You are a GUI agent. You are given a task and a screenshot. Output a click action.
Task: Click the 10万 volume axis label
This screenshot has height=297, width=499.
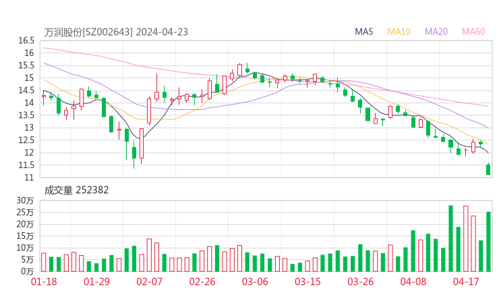(25, 248)
